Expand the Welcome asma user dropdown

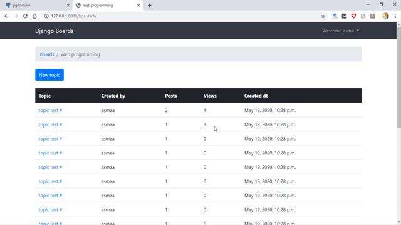click(x=340, y=31)
